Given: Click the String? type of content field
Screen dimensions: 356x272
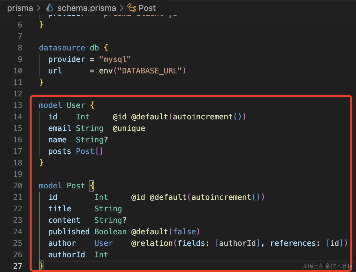Looking at the screenshot, I should click(110, 220).
